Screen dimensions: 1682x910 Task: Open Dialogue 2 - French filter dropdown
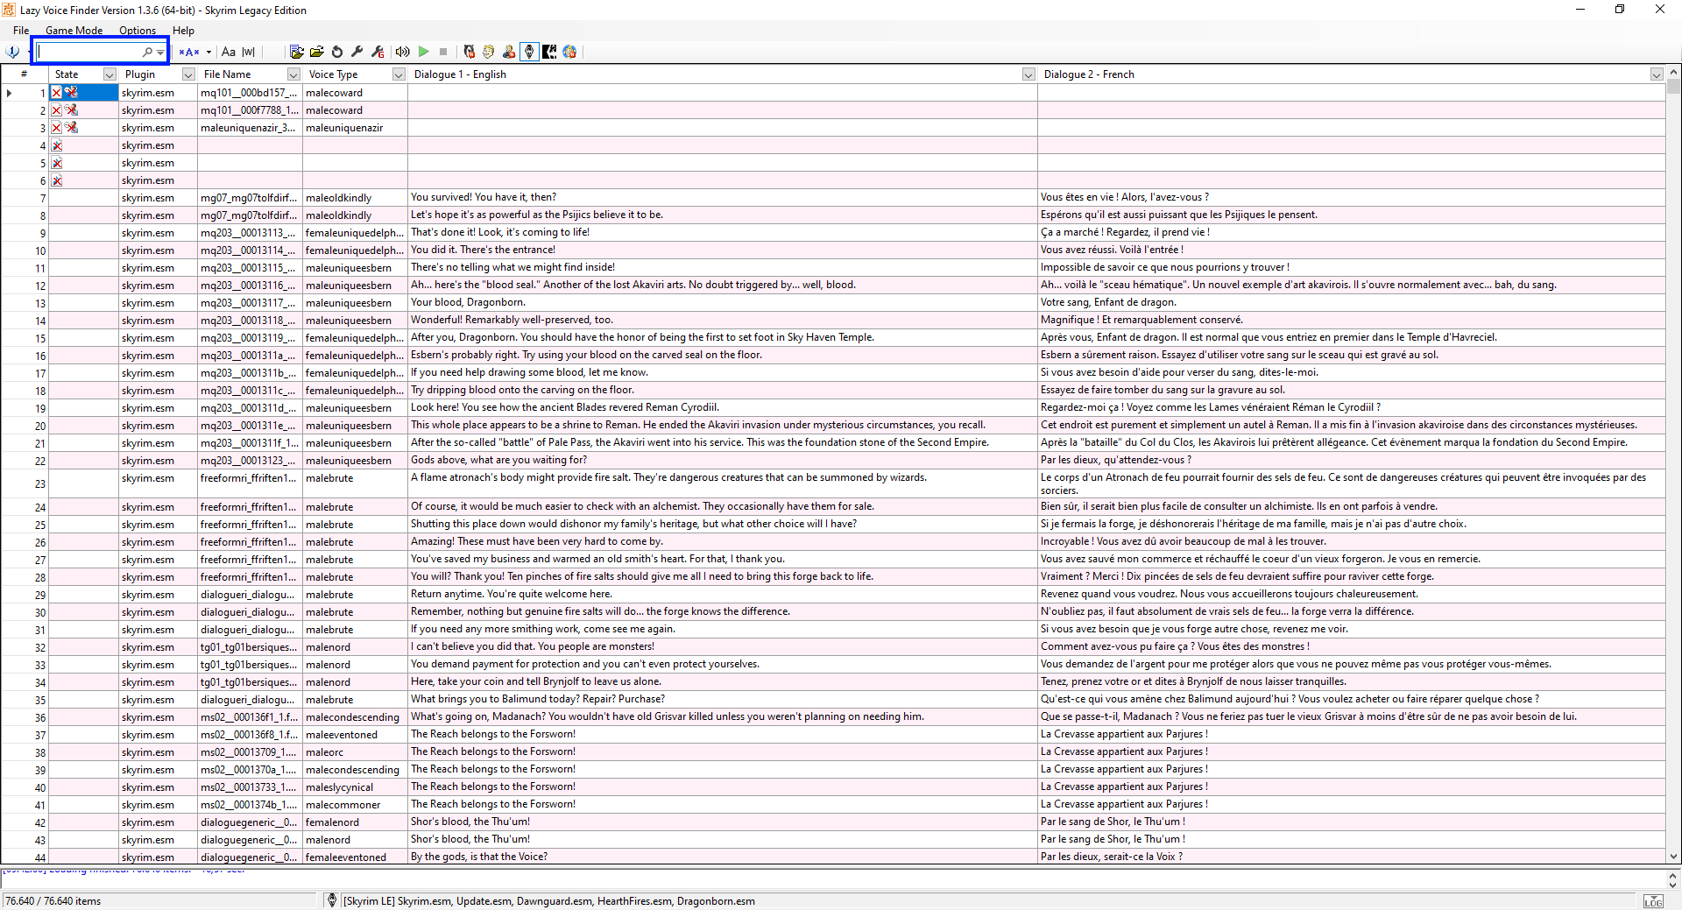[x=1657, y=74]
